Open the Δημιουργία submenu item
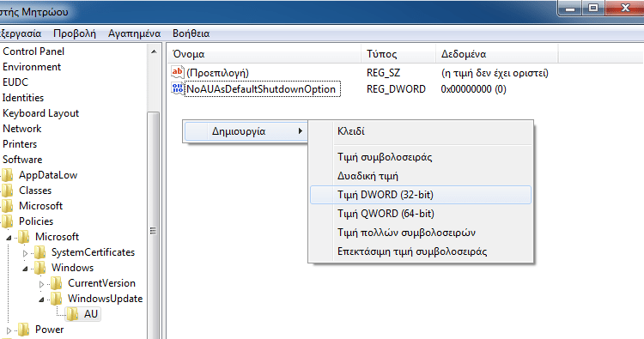This screenshot has height=339, width=644. click(x=246, y=131)
